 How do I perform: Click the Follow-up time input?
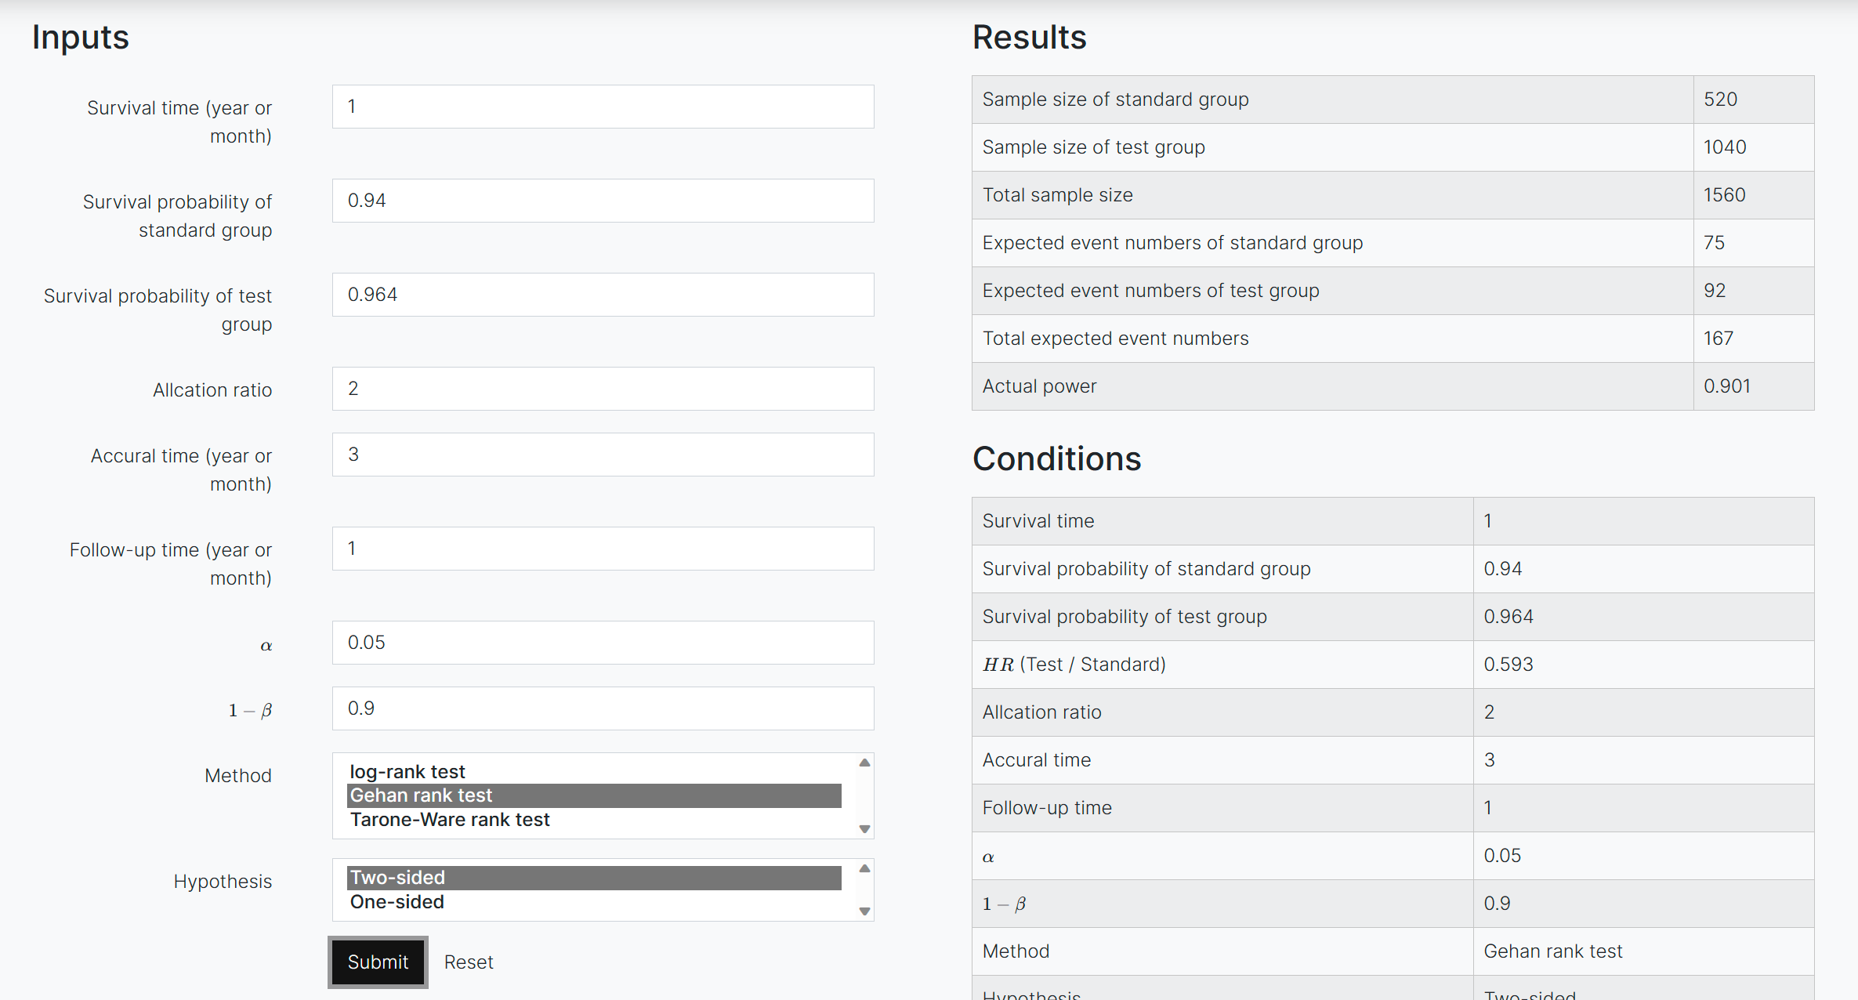(603, 549)
